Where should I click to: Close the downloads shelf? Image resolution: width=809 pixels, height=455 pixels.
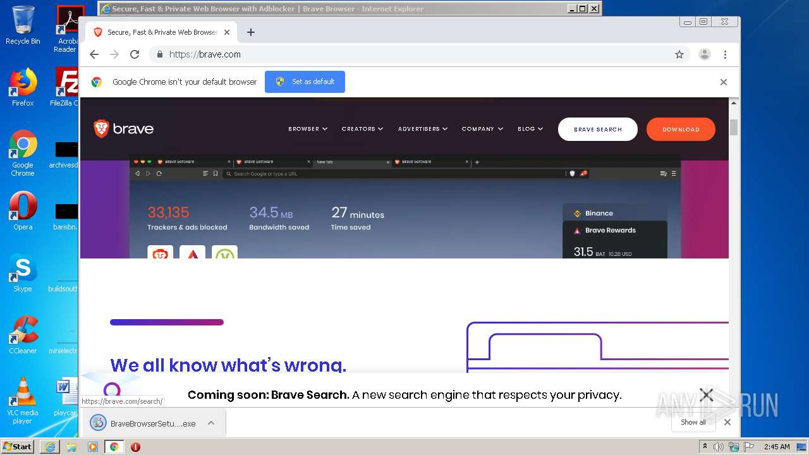point(727,422)
